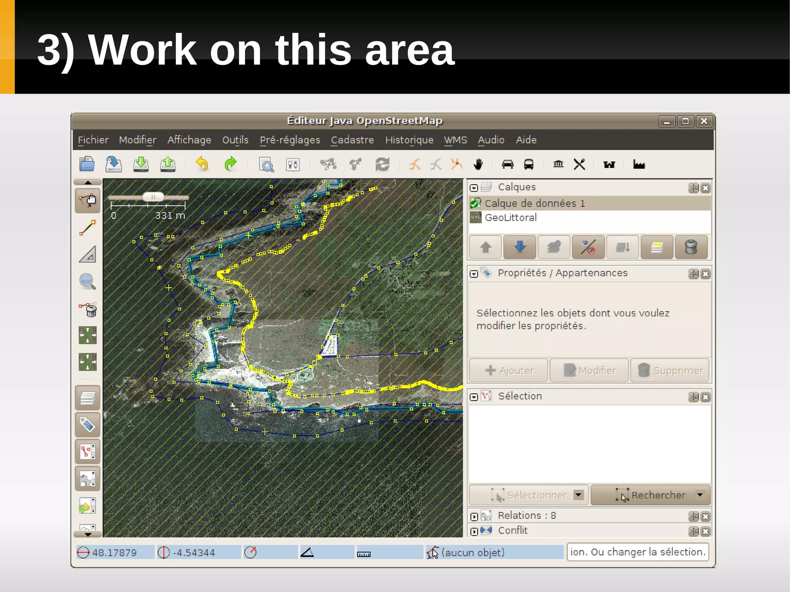This screenshot has width=790, height=592.
Task: Detach the Sélection panel with pin icon
Action: click(x=694, y=397)
